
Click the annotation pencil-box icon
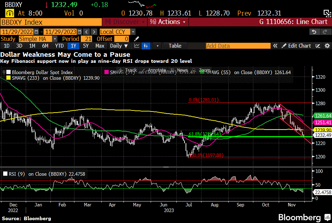(318, 46)
